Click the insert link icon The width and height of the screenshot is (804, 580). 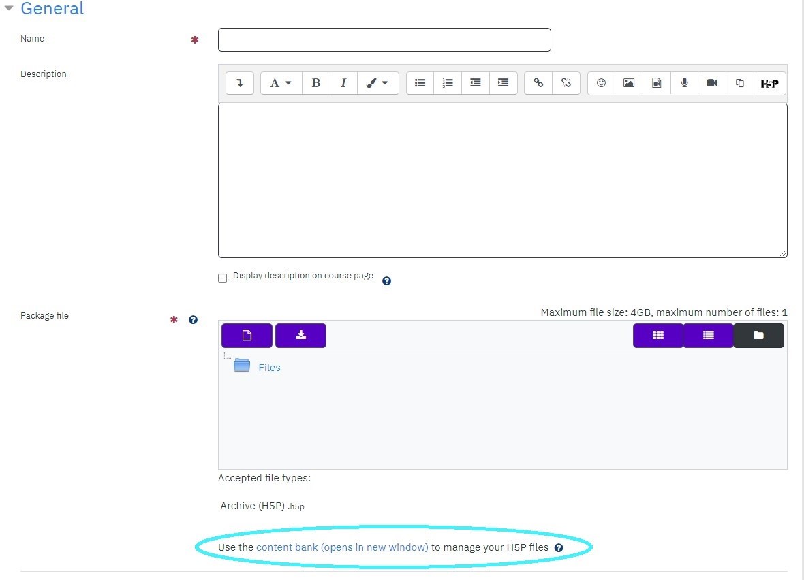pyautogui.click(x=538, y=83)
